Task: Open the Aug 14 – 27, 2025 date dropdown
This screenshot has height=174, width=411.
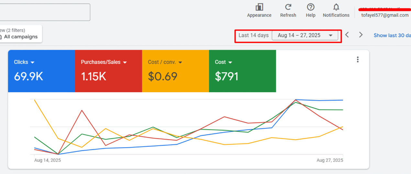Action: pos(305,35)
